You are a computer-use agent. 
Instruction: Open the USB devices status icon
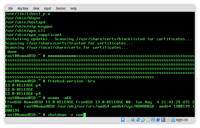coord(143,120)
